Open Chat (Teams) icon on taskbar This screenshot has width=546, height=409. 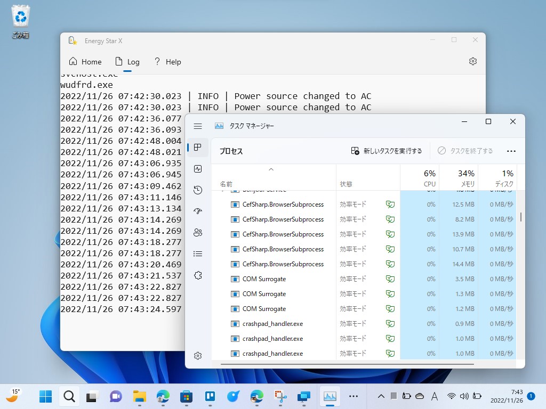coord(116,396)
